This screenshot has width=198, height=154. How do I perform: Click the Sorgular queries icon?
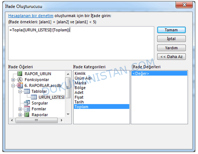point(27,103)
